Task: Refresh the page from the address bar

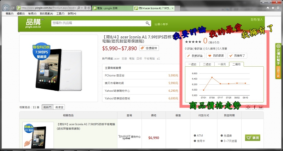Action: [89, 8]
